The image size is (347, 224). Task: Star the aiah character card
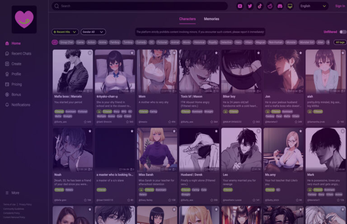343,53
